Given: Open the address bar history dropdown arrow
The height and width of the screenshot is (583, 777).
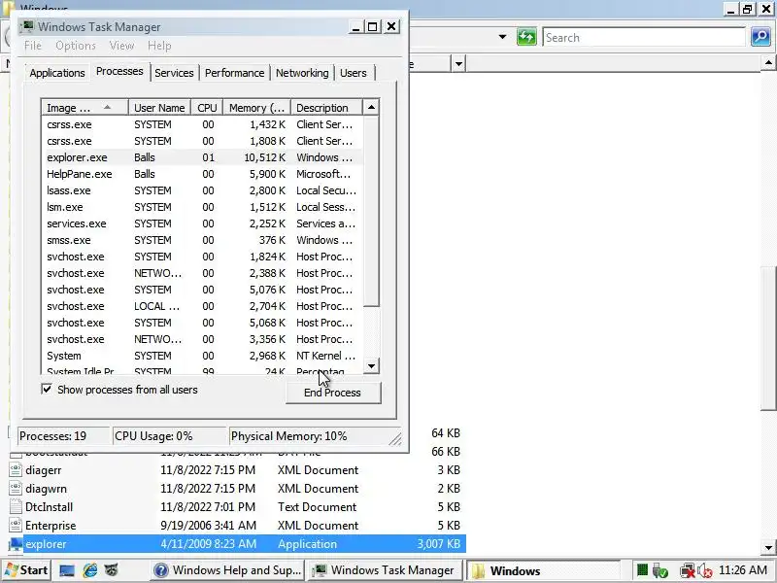Looking at the screenshot, I should (x=502, y=37).
